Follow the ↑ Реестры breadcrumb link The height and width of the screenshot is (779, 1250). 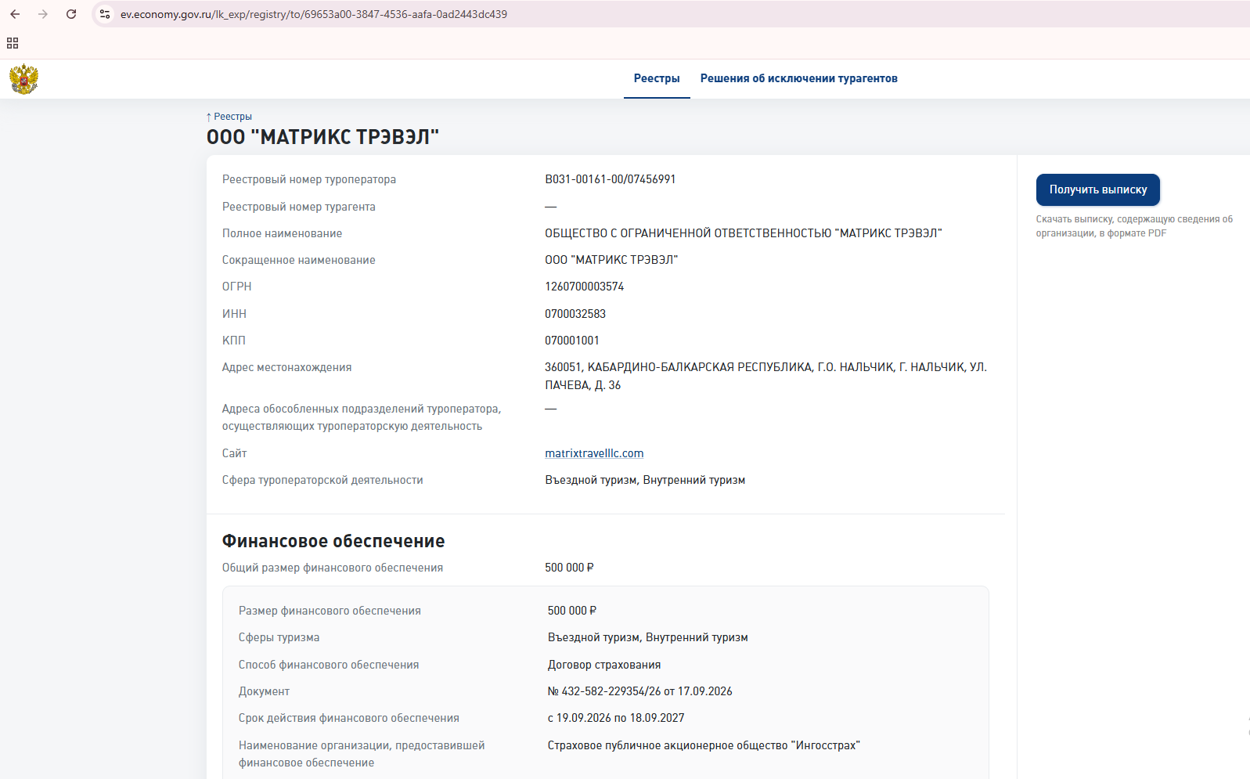[x=229, y=117]
